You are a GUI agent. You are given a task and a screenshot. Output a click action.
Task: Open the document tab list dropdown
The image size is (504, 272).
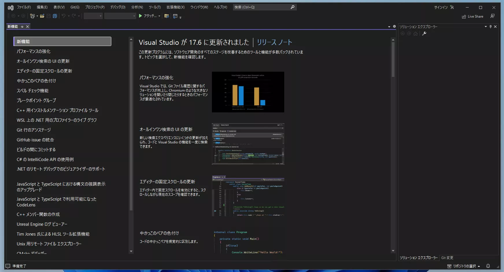389,27
